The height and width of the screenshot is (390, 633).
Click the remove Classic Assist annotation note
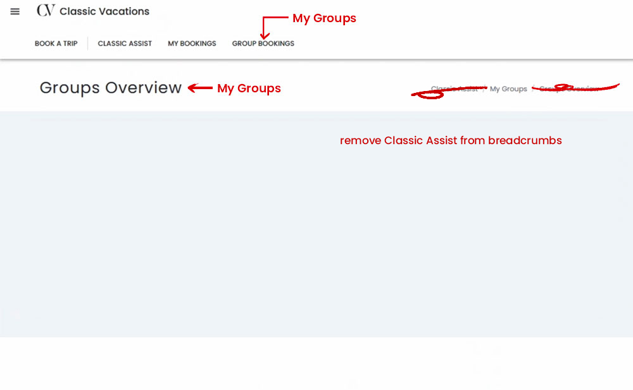pyautogui.click(x=451, y=140)
